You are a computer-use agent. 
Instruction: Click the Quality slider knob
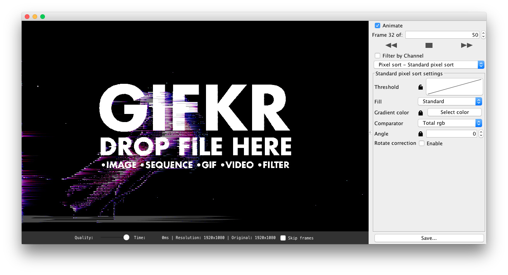click(126, 237)
